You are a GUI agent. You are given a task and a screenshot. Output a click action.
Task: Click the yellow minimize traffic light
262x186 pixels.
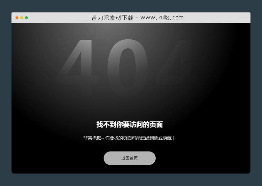[21, 18]
